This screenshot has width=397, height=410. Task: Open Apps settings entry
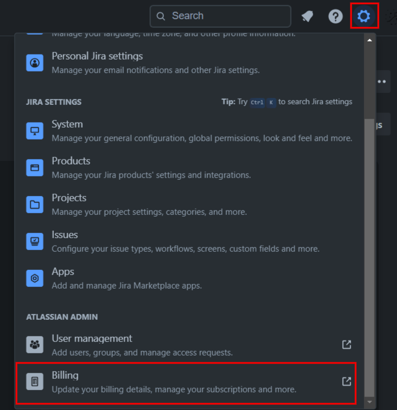point(189,278)
